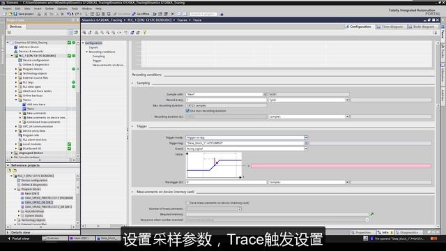Toggle Use max. recording duration checkbox
The image size is (446, 251).
[x=187, y=111]
